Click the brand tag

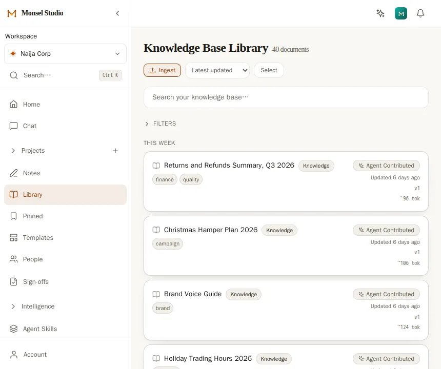tap(163, 309)
